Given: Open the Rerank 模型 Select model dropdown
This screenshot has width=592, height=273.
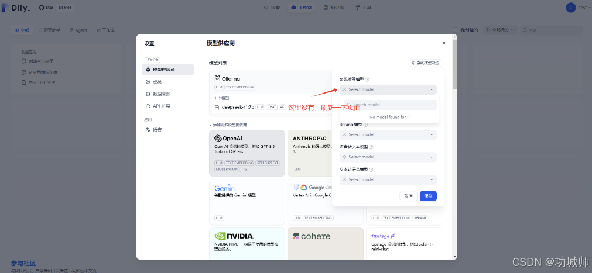Looking at the screenshot, I should [x=388, y=134].
